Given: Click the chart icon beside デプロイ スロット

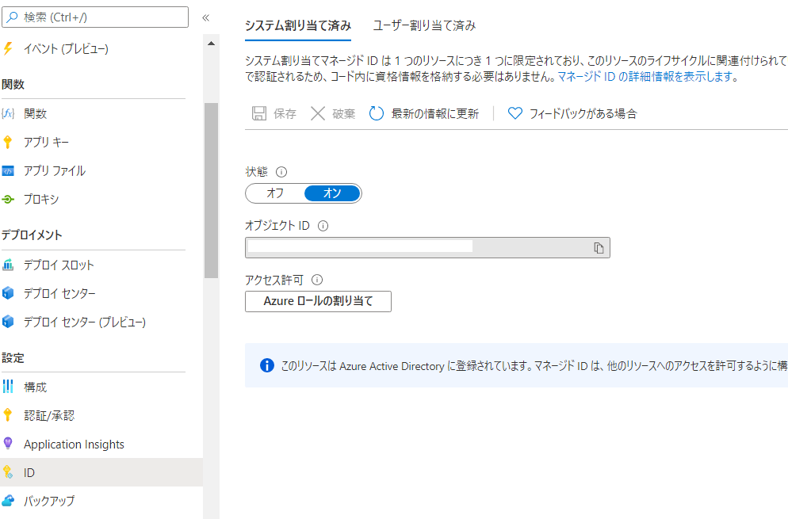Looking at the screenshot, I should (x=8, y=265).
